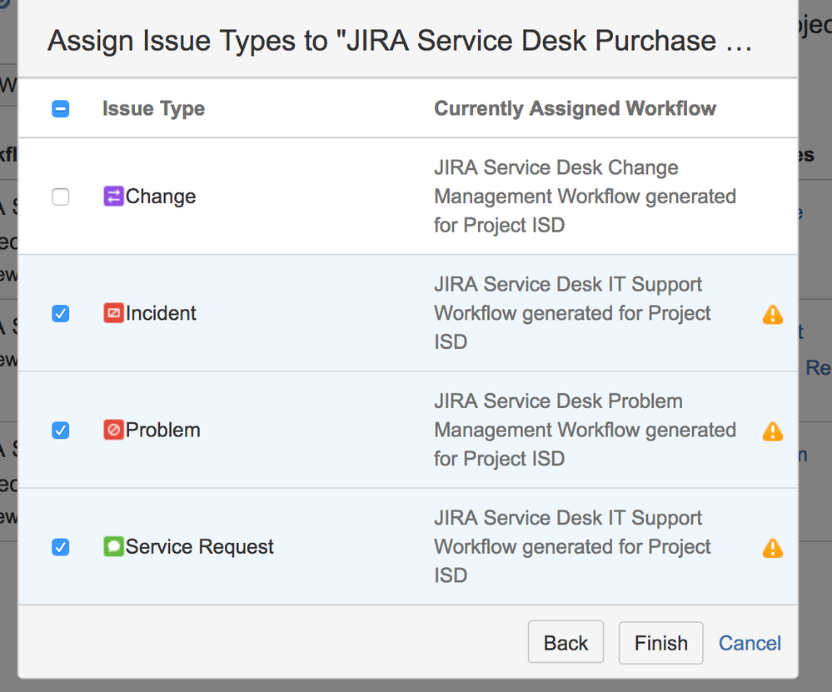Viewport: 832px width, 692px height.
Task: Click the green Service Request icon
Action: click(x=113, y=546)
